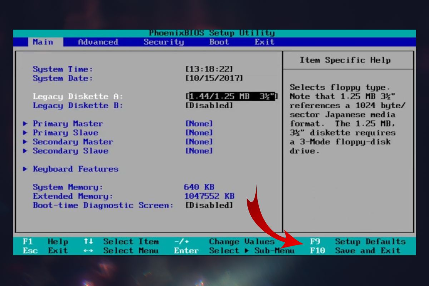Screen dimensions: 429x286
Task: Click Secondary Master's [None] value
Action: click(199, 142)
